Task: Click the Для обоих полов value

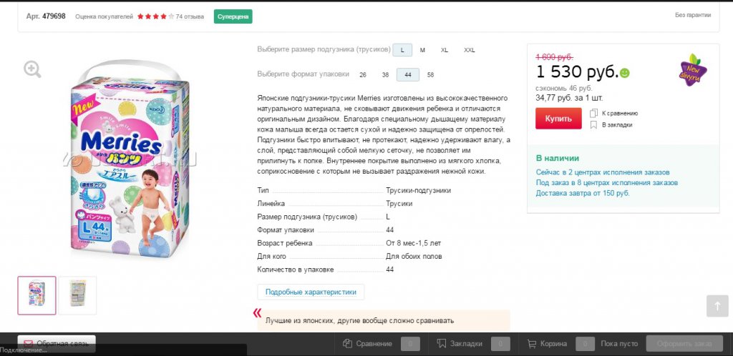Action: pos(414,256)
